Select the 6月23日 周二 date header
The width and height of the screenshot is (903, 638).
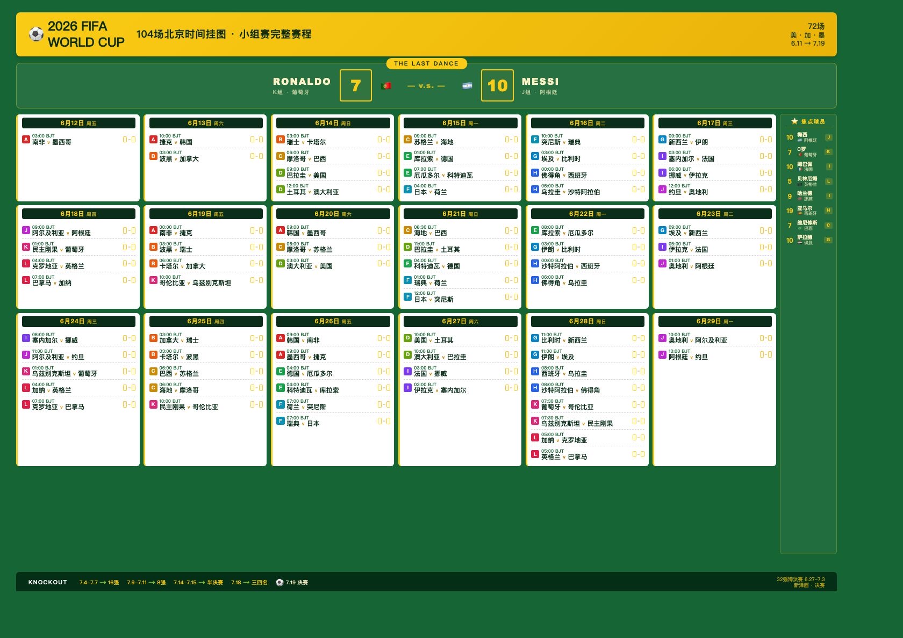(715, 214)
